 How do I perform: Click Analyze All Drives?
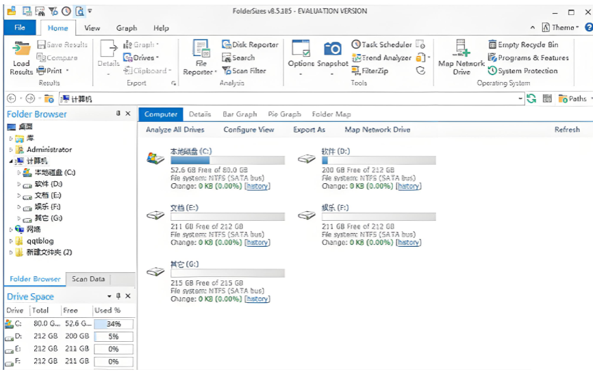pyautogui.click(x=175, y=130)
